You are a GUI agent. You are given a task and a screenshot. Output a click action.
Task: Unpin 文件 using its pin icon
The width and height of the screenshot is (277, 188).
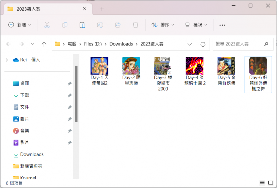click(x=70, y=107)
